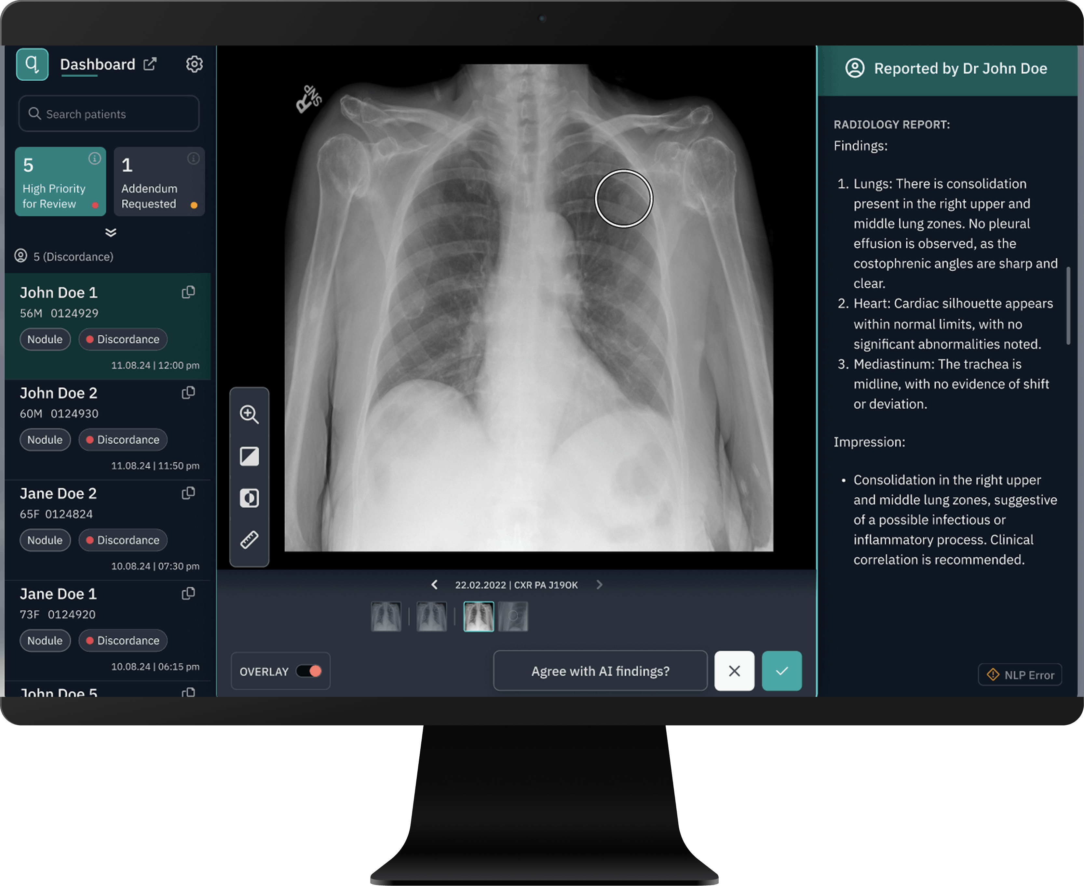Confirm AI findings with checkmark button
The image size is (1084, 886).
pyautogui.click(x=781, y=671)
